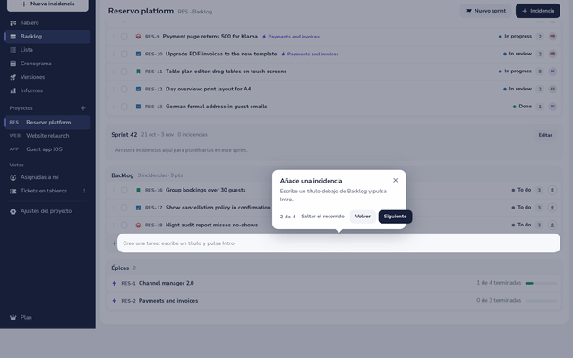
Task: Open Cronograma timeline in sidebar
Action: 47,64
